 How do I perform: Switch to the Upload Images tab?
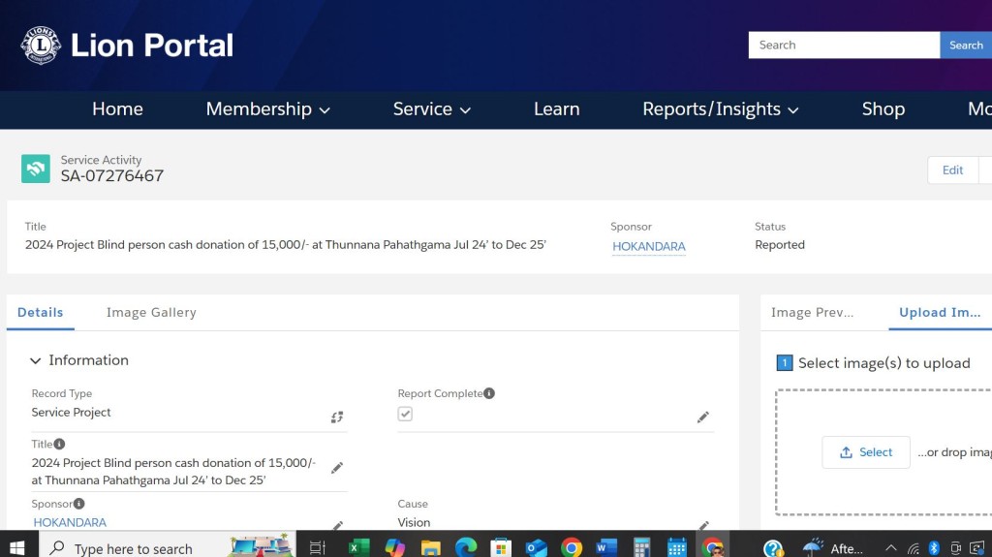click(940, 312)
